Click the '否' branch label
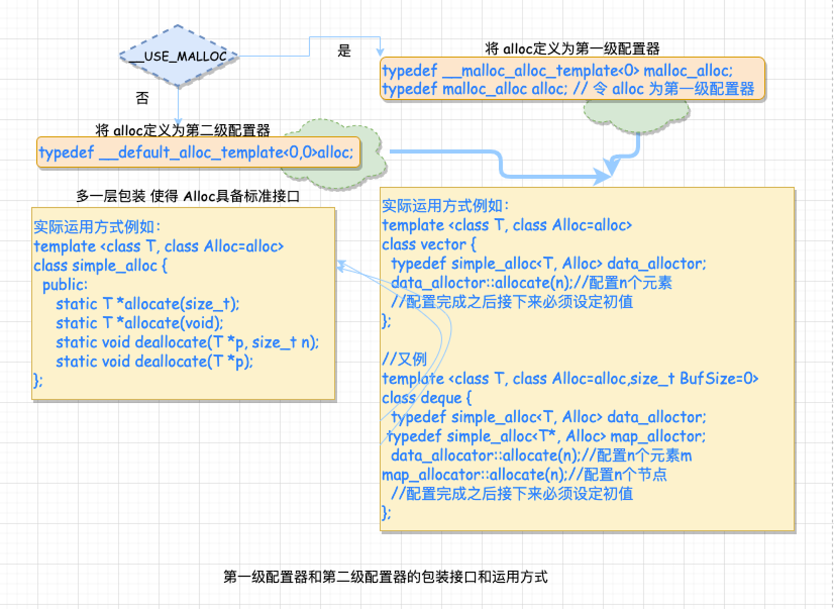The width and height of the screenshot is (834, 609). coord(142,98)
